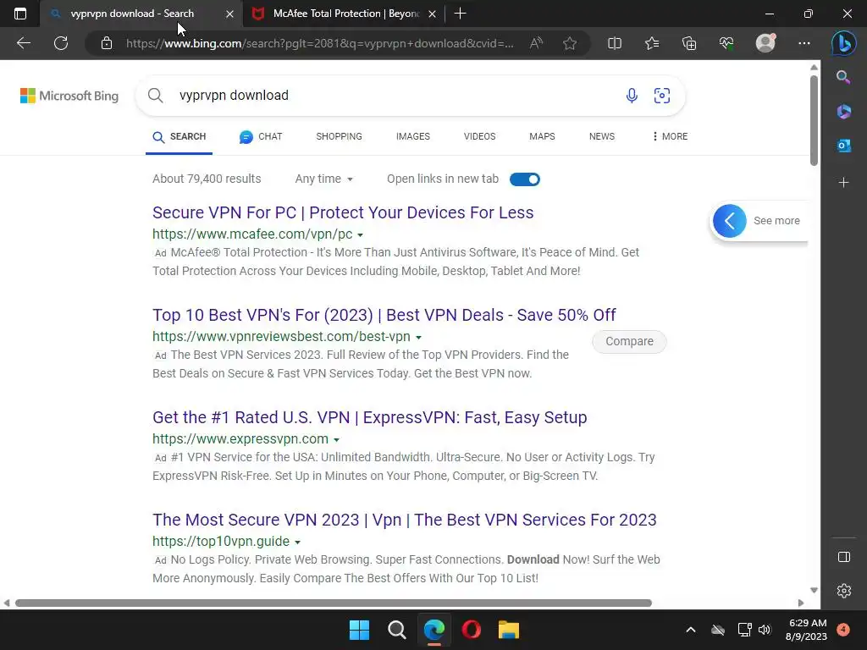This screenshot has width=867, height=650.
Task: Search using an image icon
Action: (662, 96)
